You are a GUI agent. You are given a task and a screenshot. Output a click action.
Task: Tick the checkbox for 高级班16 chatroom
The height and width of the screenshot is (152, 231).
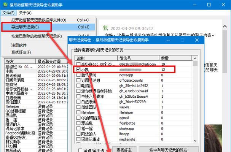[x=78, y=64]
